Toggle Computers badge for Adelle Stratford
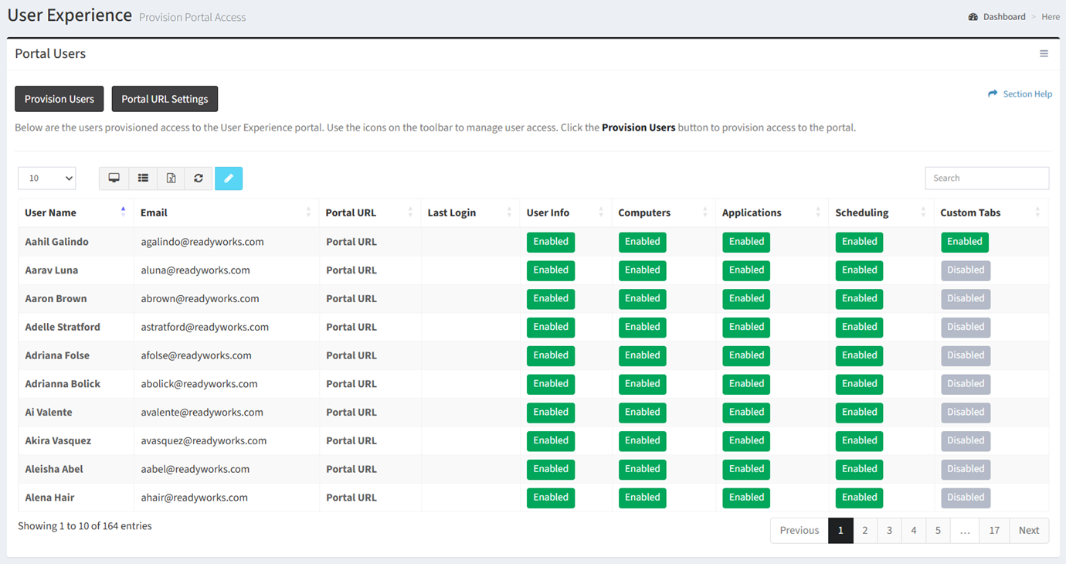This screenshot has width=1066, height=564. click(643, 328)
